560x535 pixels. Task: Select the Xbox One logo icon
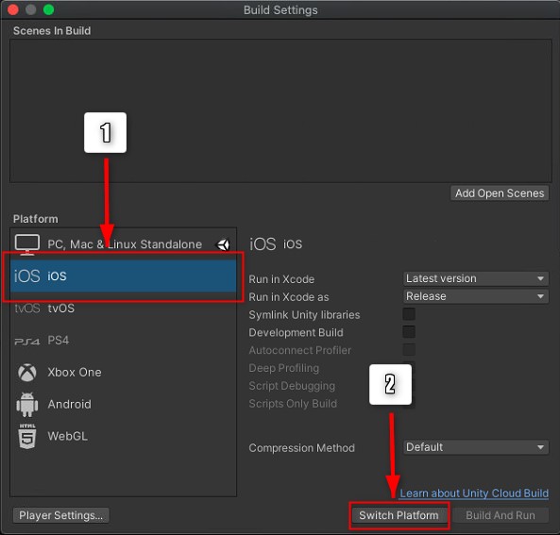(27, 373)
